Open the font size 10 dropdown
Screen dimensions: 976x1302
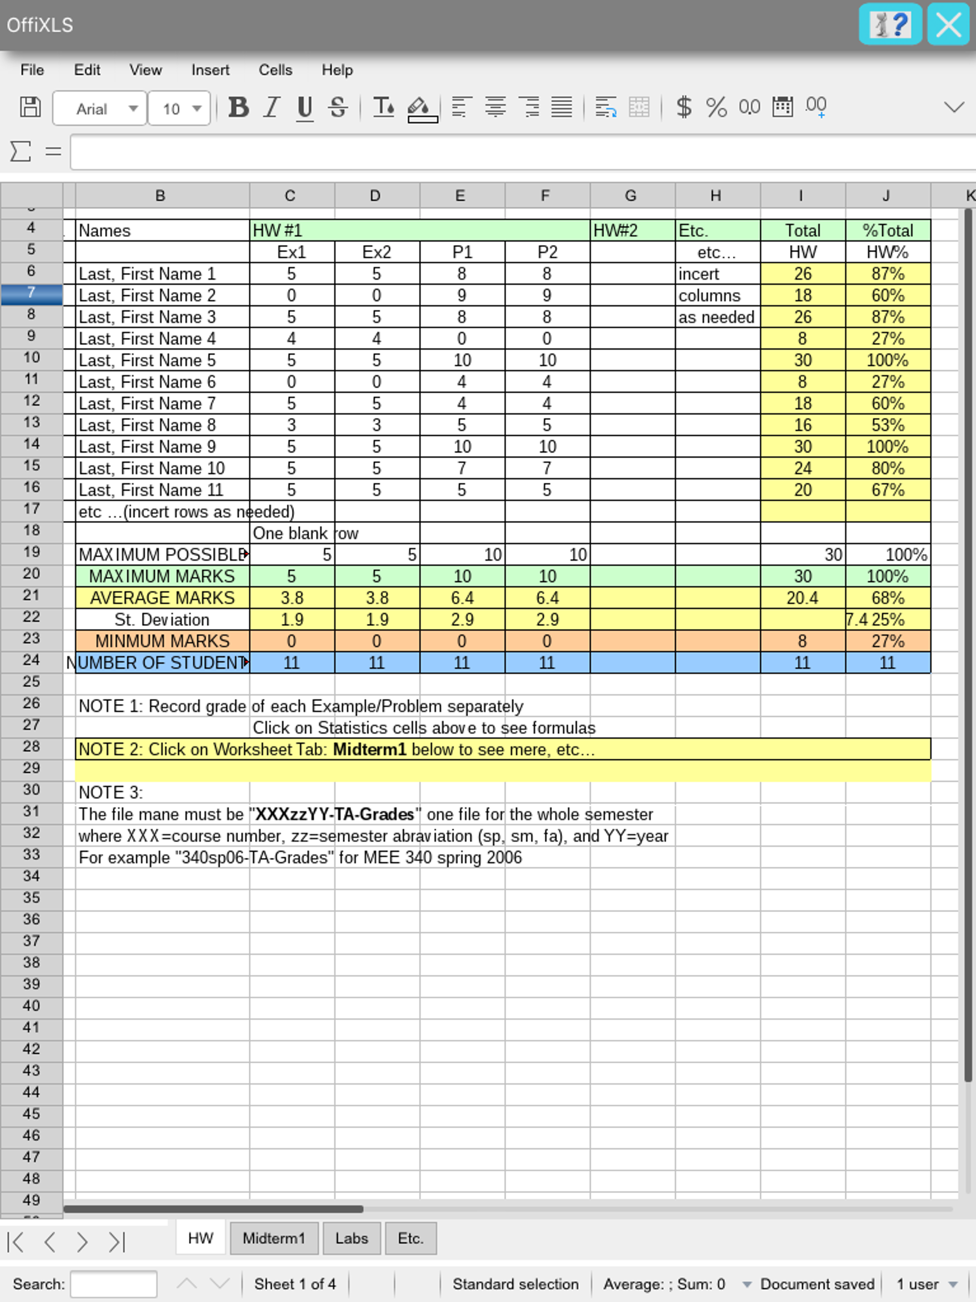197,108
